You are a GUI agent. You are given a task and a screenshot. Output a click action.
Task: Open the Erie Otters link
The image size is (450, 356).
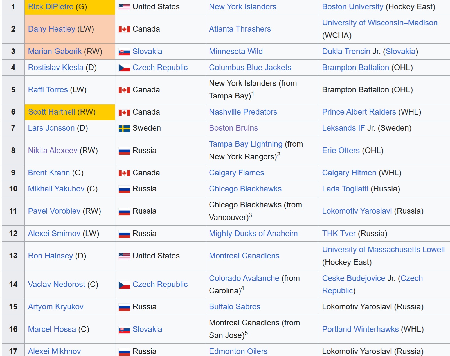(341, 151)
